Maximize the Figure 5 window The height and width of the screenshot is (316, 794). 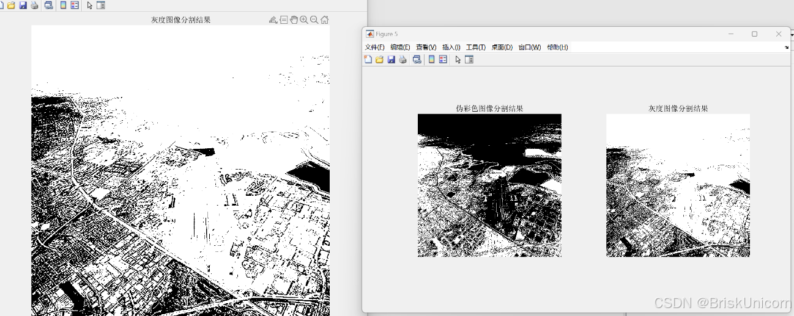[x=754, y=34]
